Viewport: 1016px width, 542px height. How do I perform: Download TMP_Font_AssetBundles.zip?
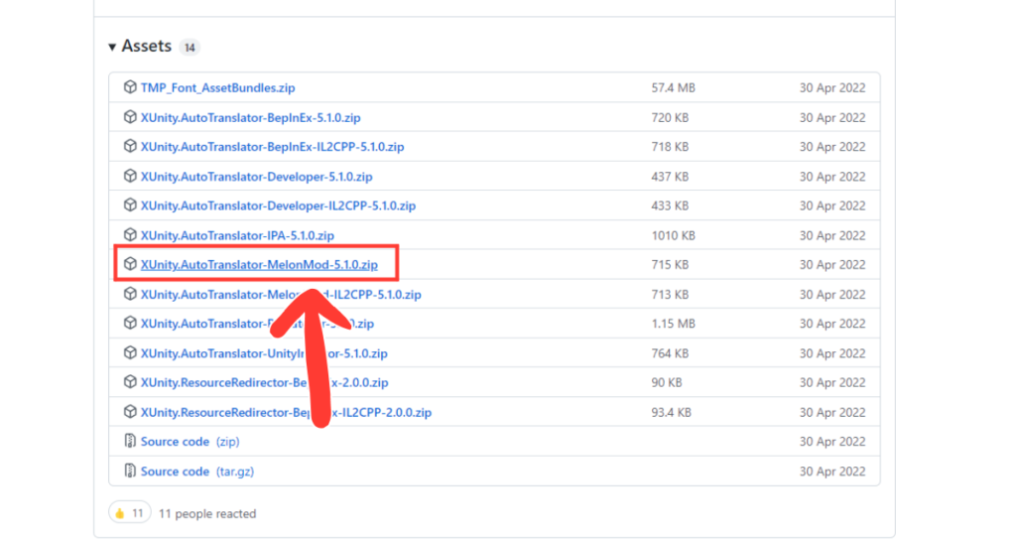(217, 87)
